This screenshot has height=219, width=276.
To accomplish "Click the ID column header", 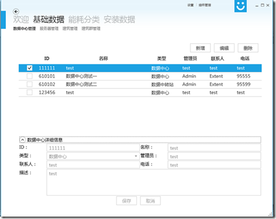I will click(47, 58).
